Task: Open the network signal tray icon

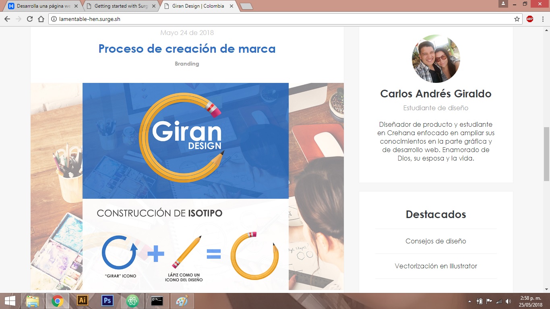Action: click(x=499, y=301)
